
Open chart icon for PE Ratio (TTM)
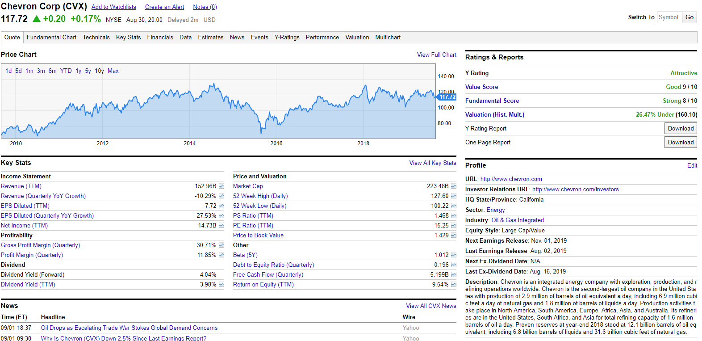(x=454, y=226)
